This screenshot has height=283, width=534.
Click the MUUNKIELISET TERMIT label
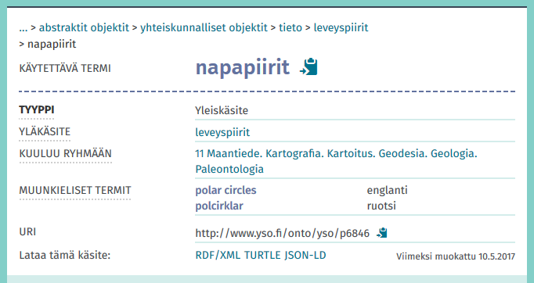point(75,190)
